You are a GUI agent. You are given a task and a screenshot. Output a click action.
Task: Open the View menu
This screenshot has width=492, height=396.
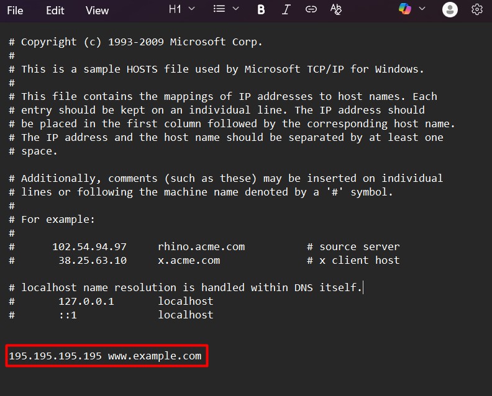point(97,11)
